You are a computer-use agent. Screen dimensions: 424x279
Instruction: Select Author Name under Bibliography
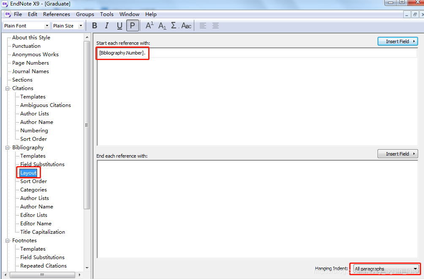tap(36, 207)
